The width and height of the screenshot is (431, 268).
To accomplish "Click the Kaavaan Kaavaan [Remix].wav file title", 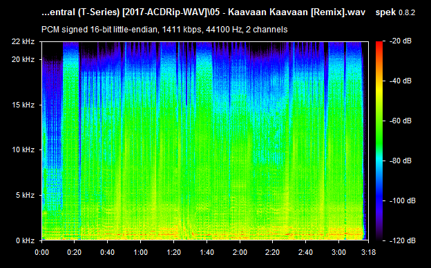I will click(296, 12).
